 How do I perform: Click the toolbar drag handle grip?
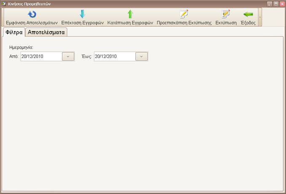point(3,17)
